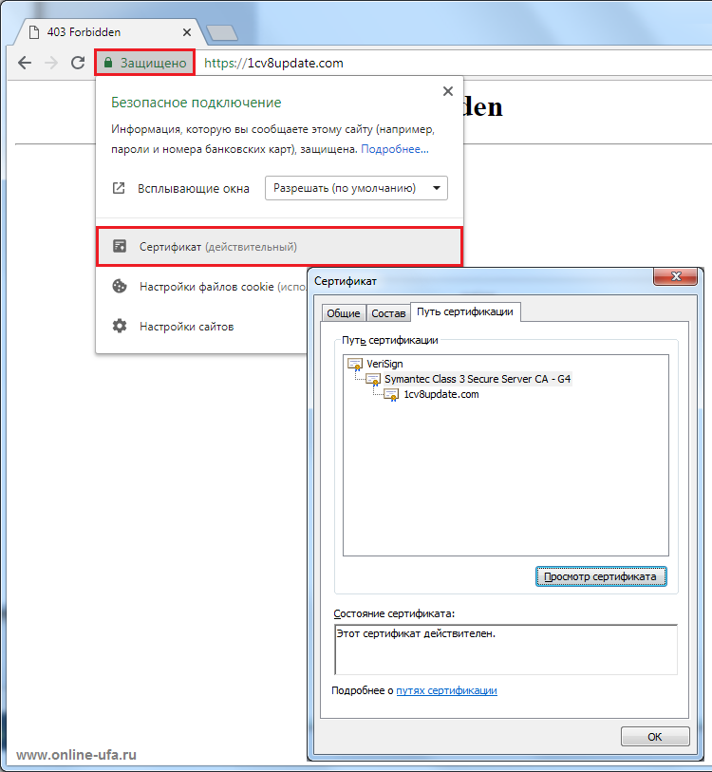The image size is (712, 772).
Task: Click the gear icon for site settings
Action: (120, 326)
